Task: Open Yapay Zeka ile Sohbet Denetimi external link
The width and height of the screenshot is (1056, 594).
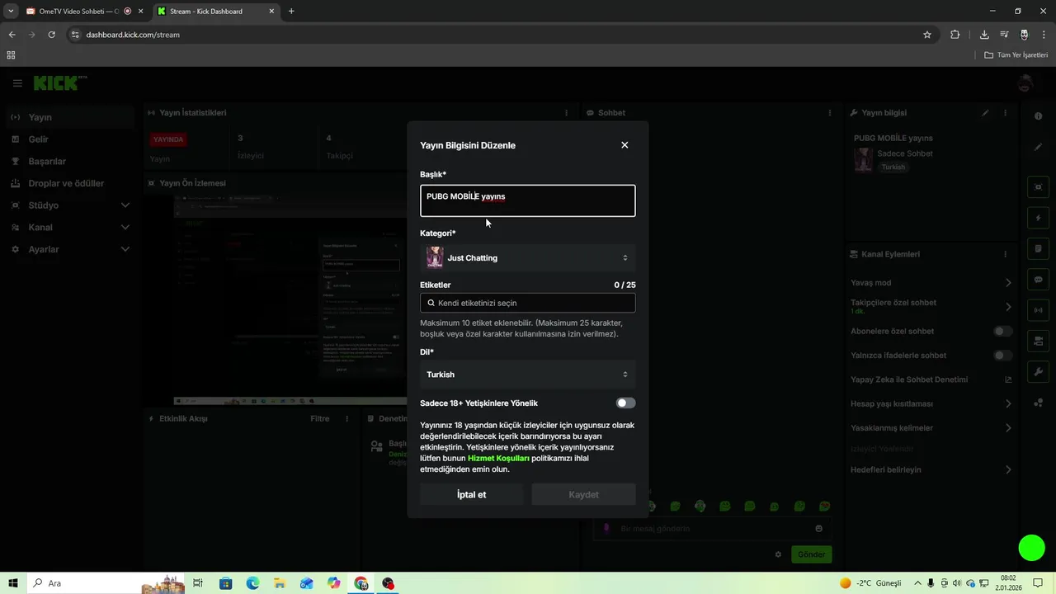Action: [x=1008, y=379]
